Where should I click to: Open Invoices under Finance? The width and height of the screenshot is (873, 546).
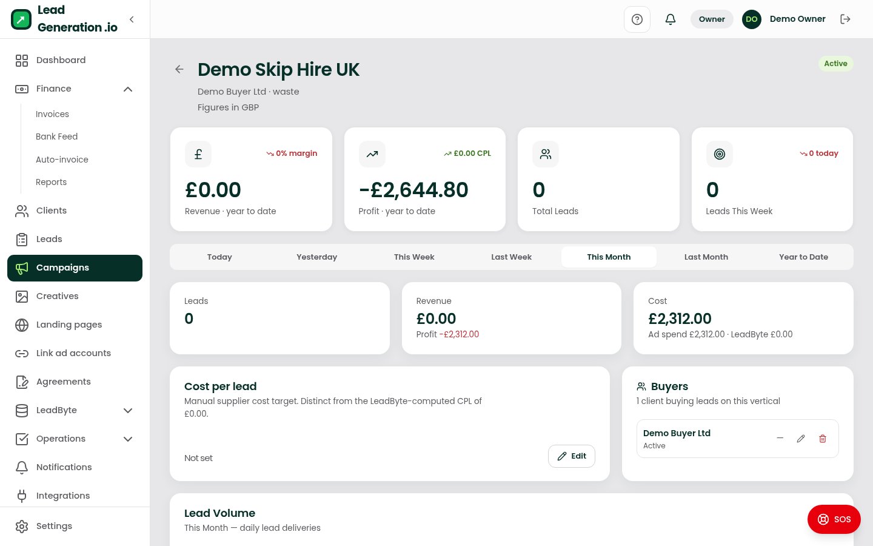(x=52, y=114)
